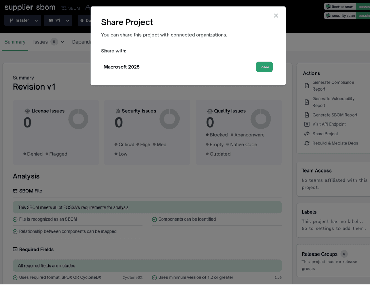Close the Share Project dialog

coord(276,16)
